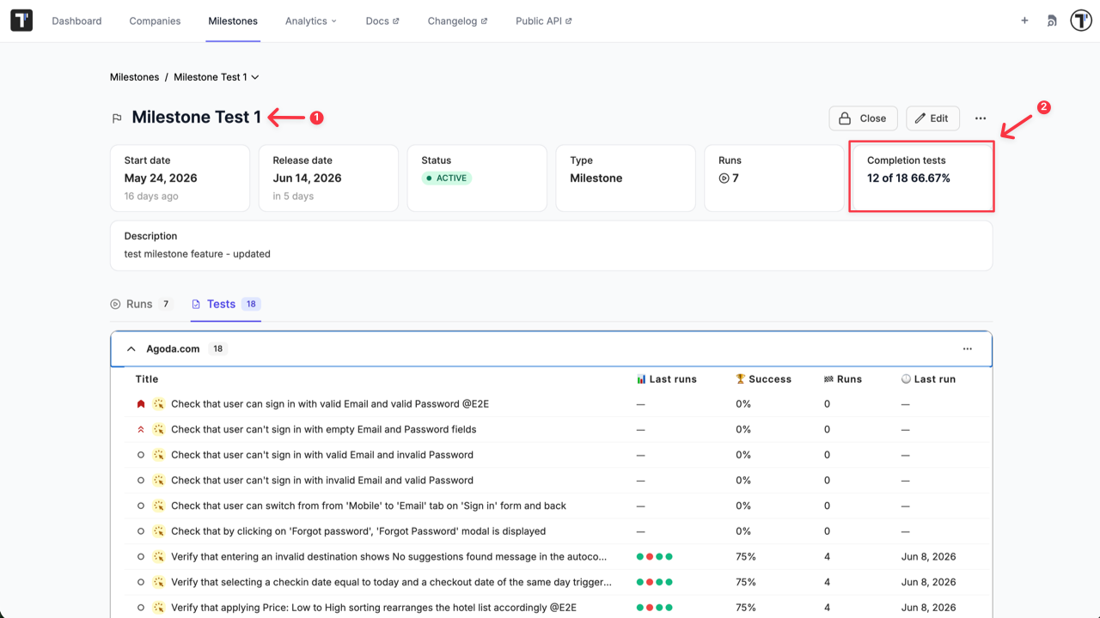Click 'Jun 8, 2026' on 'checkin date equal to today' row

(x=928, y=582)
